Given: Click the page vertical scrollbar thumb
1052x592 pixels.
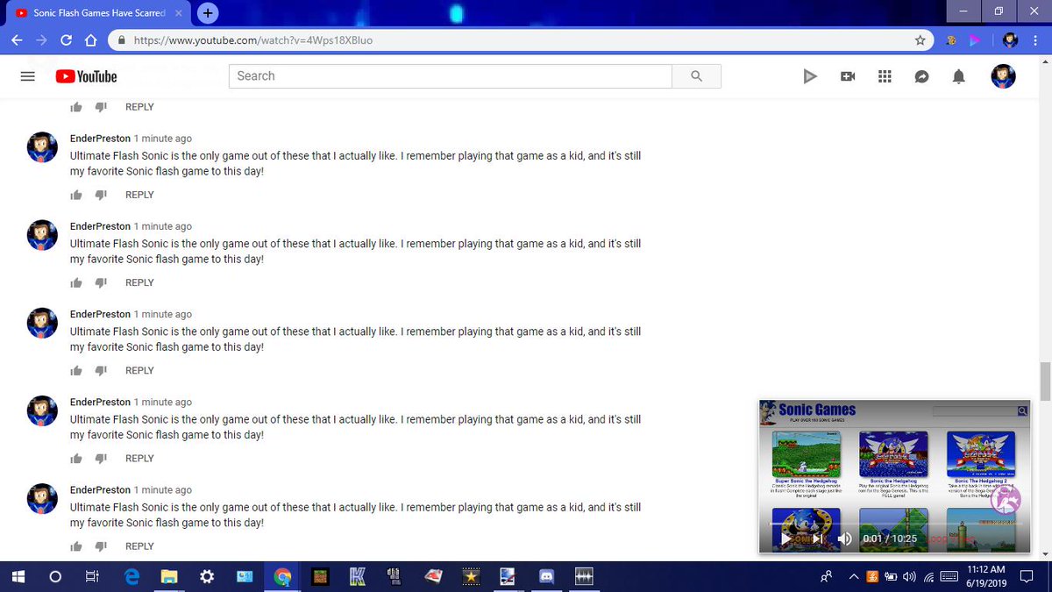Looking at the screenshot, I should tap(1043, 380).
